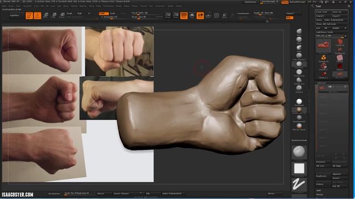Viewport: 355px width, 199px height.
Task: Click Clone All SubTools button
Action: pos(332,24)
